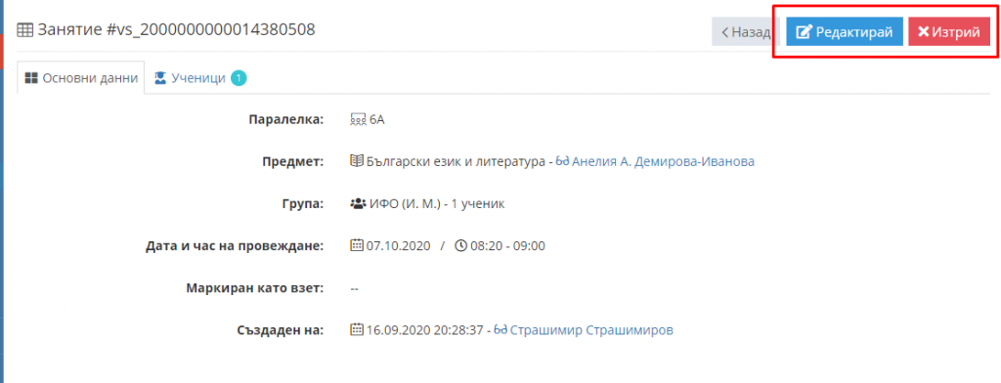Click the class icon next to 6А
The image size is (1001, 383).
[358, 119]
